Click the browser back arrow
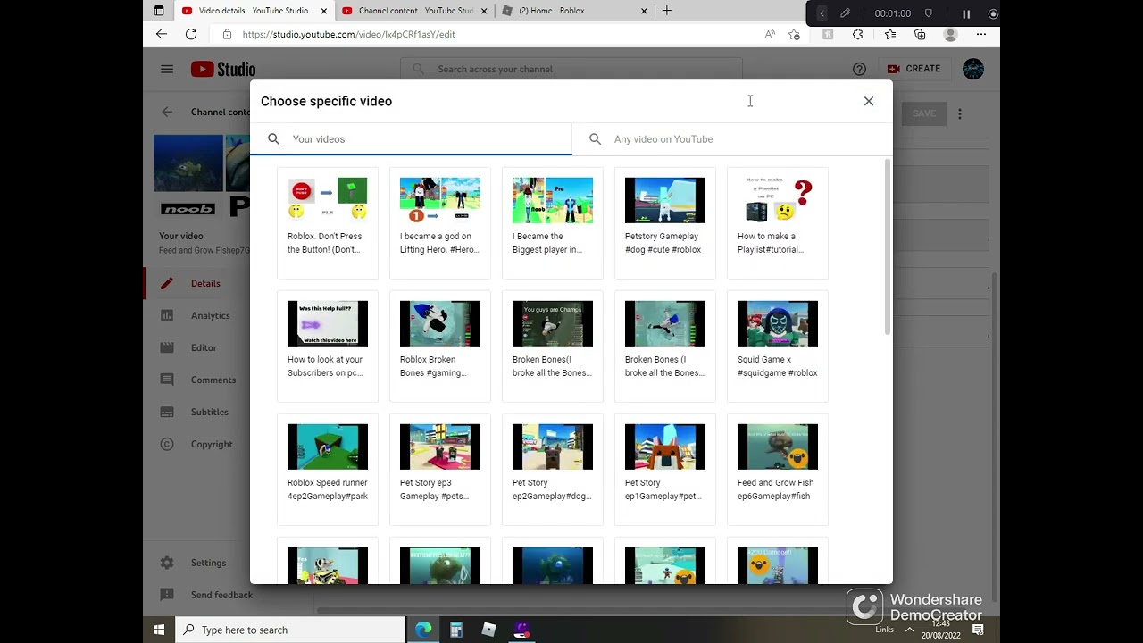 161,34
